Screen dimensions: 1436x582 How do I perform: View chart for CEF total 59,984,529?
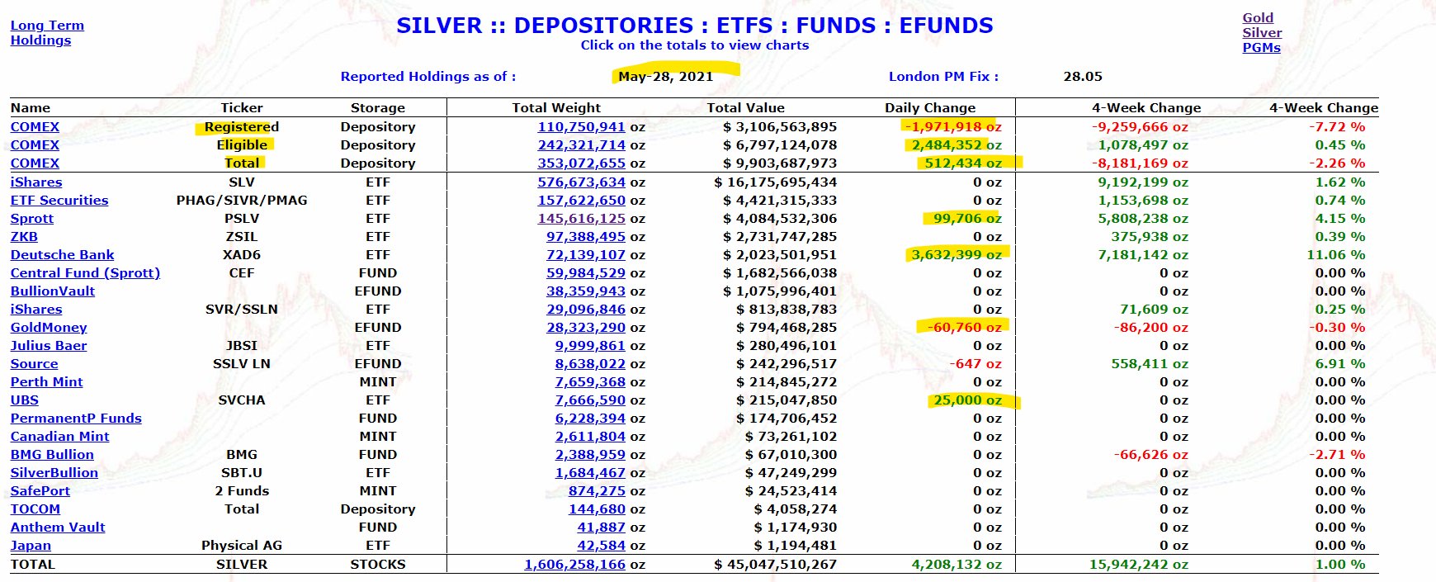pos(586,273)
